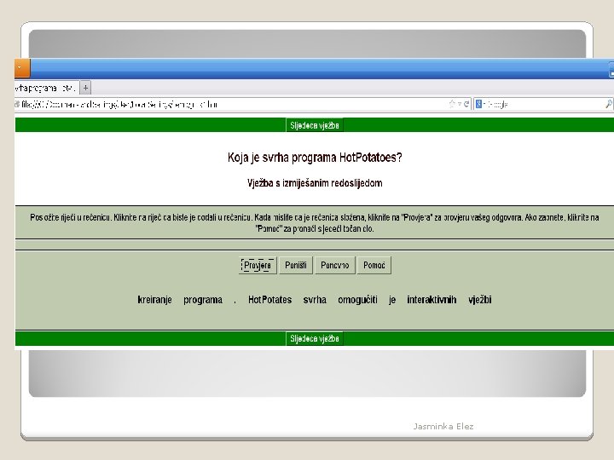
Task: Click the top Sljedeća vježba button
Action: (x=315, y=125)
